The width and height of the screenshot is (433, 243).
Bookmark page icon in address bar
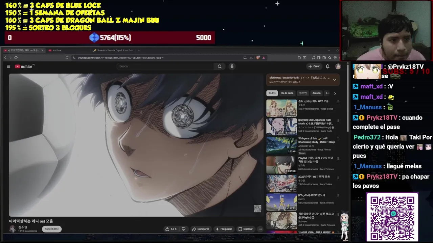[67, 58]
